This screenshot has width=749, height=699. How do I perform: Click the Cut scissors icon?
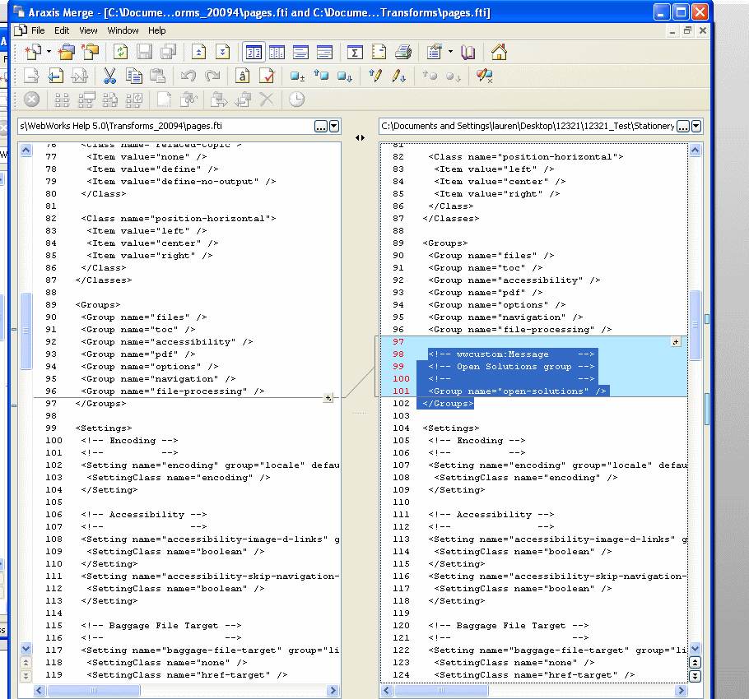click(109, 76)
